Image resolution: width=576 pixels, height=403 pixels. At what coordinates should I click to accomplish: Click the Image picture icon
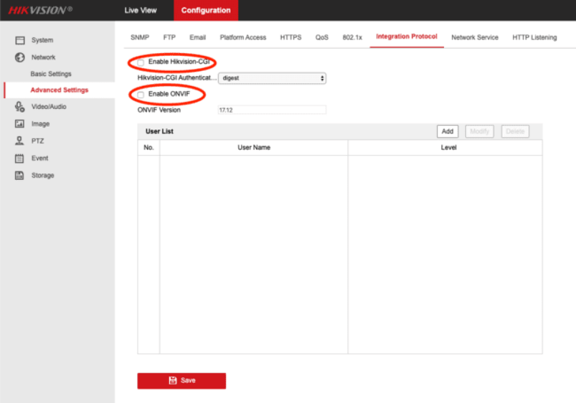[x=20, y=124]
